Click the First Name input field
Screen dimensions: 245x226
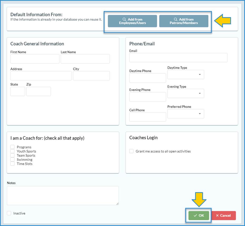[x=35, y=59]
